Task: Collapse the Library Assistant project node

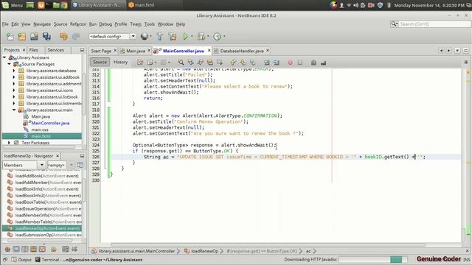Action: (4, 57)
